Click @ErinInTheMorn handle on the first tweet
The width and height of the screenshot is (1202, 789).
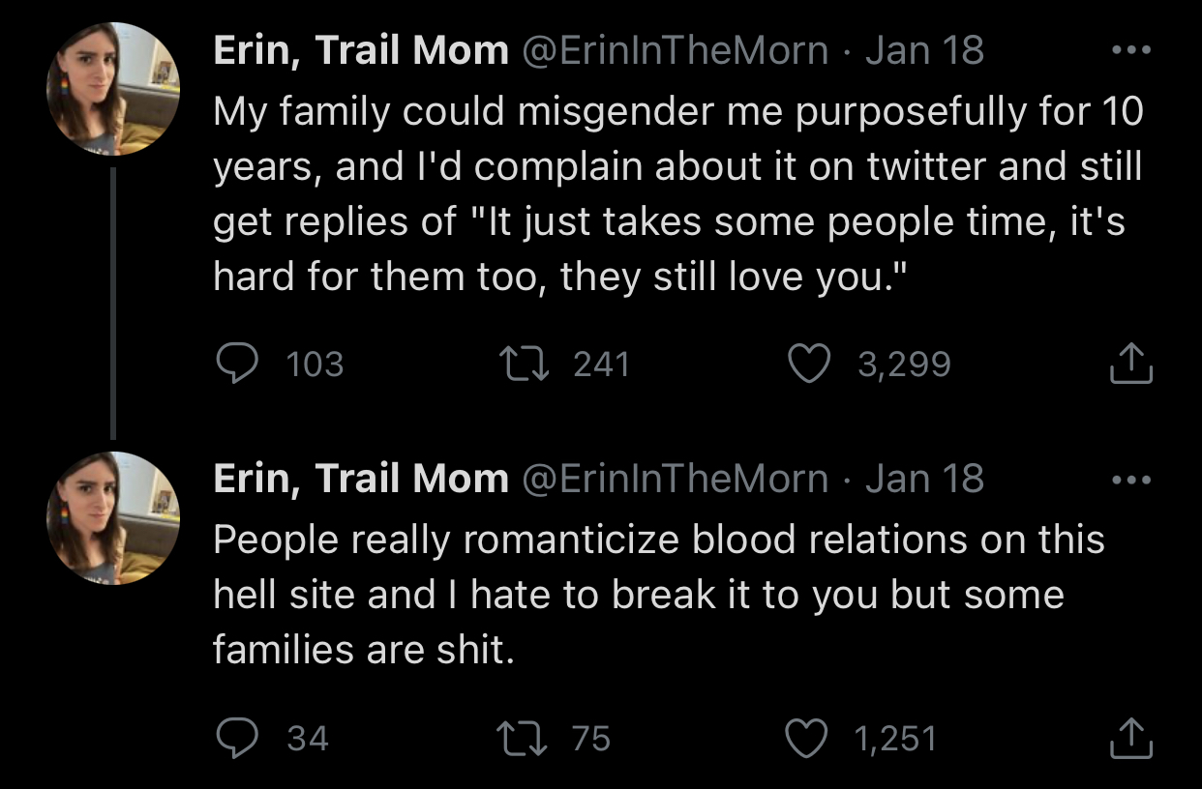675,51
